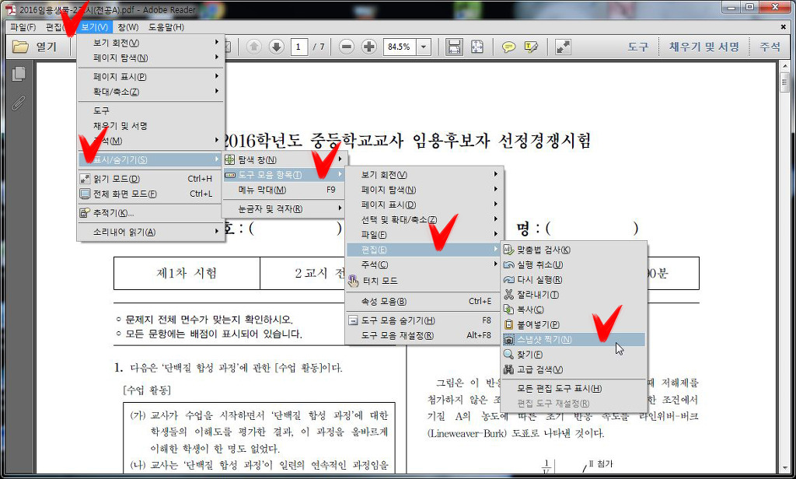
Task: Expand Read Out Loud (소리내어 읽기) submenu
Action: [151, 233]
